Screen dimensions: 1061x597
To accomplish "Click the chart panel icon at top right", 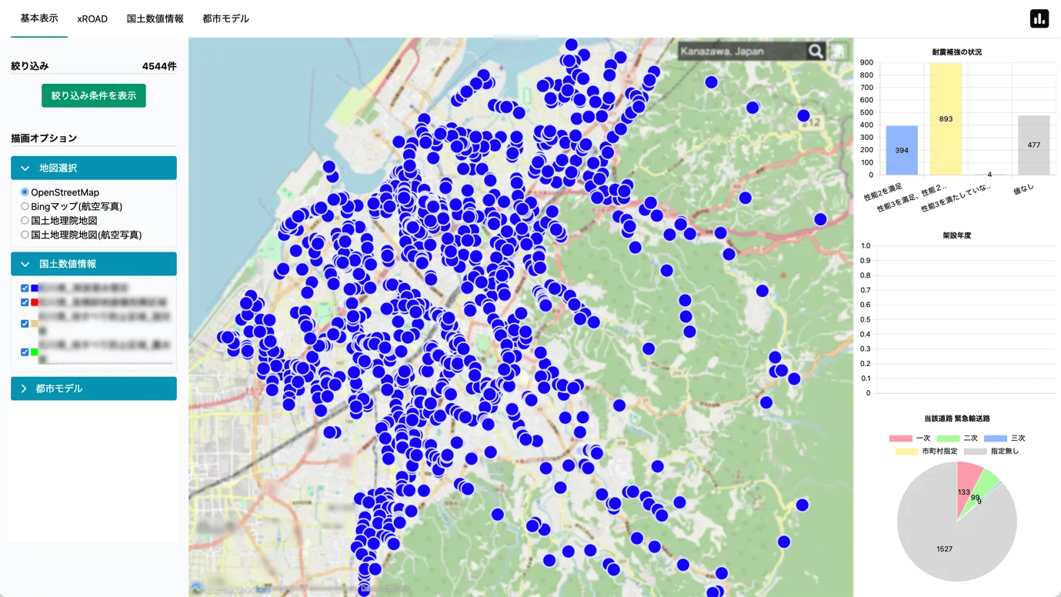I will tap(1039, 19).
